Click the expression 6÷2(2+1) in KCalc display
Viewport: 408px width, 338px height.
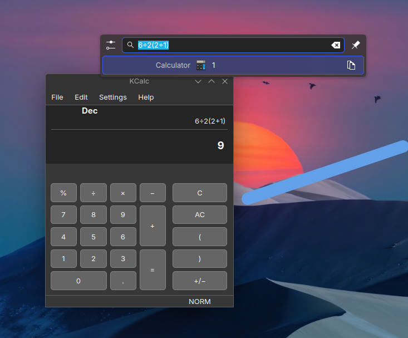(210, 121)
